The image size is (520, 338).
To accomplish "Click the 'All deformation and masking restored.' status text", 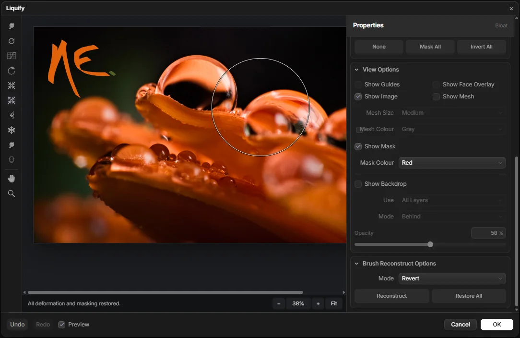I will (x=74, y=303).
